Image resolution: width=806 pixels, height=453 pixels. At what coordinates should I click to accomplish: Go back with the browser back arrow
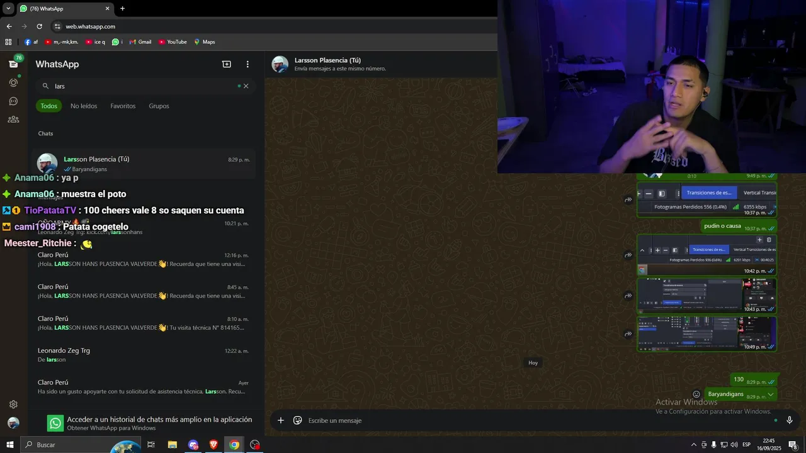pyautogui.click(x=9, y=26)
